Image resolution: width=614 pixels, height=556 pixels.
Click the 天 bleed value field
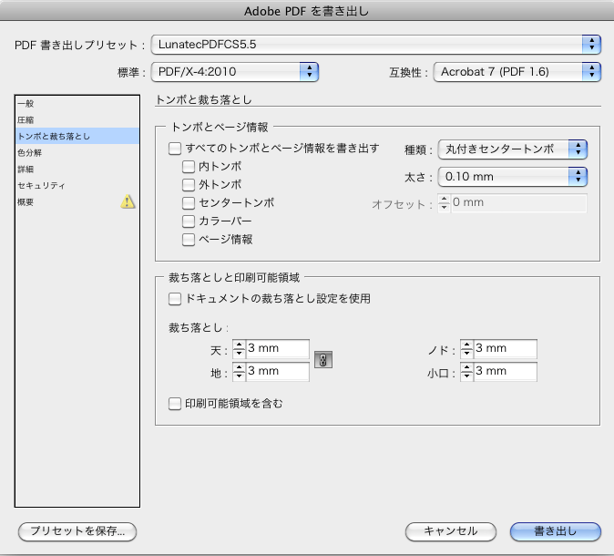click(278, 348)
